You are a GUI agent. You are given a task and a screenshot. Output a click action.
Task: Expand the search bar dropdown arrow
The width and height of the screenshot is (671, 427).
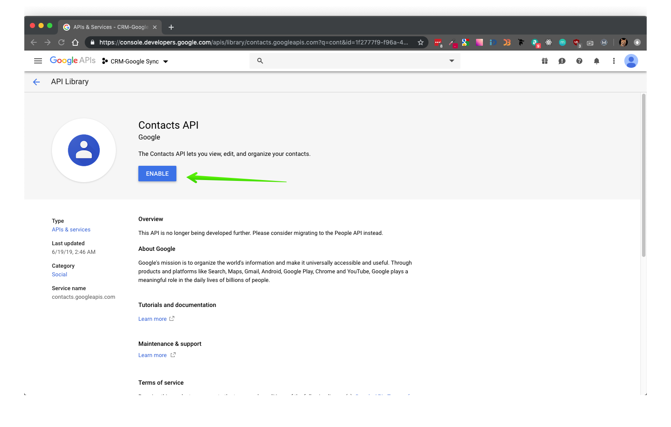pos(452,61)
